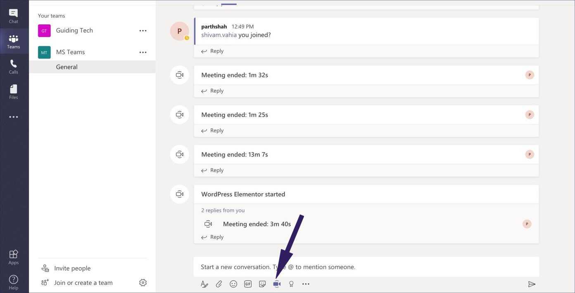Image resolution: width=575 pixels, height=293 pixels.
Task: Expand more apps ellipsis in left rail
Action: [14, 117]
